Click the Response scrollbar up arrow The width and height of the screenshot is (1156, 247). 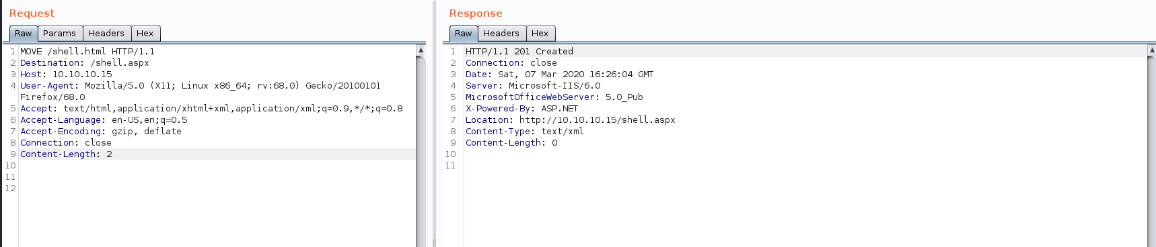(1151, 50)
